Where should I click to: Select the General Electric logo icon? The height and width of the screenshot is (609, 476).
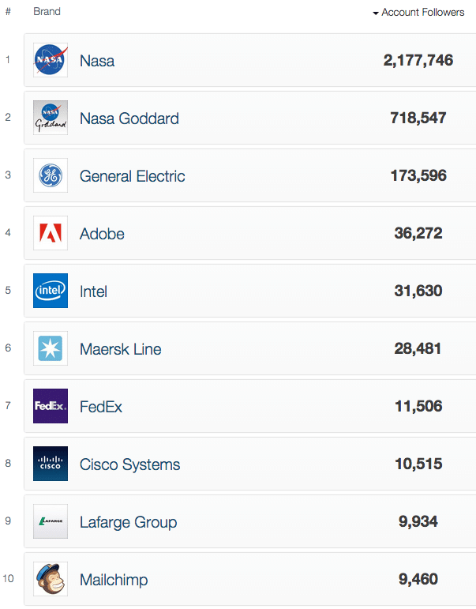pyautogui.click(x=51, y=175)
